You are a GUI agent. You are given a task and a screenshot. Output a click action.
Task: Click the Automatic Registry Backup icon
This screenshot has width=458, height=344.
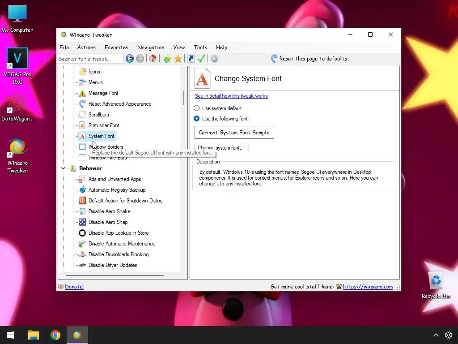(83, 190)
